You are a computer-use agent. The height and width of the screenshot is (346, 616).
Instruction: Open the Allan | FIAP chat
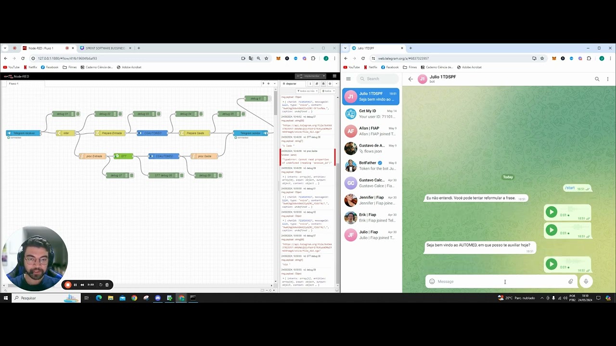tap(371, 131)
